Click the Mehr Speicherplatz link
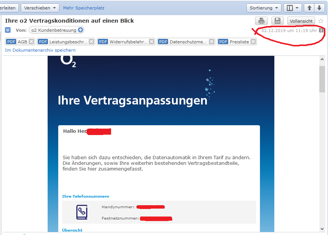The height and width of the screenshot is (235, 328). 84,8
